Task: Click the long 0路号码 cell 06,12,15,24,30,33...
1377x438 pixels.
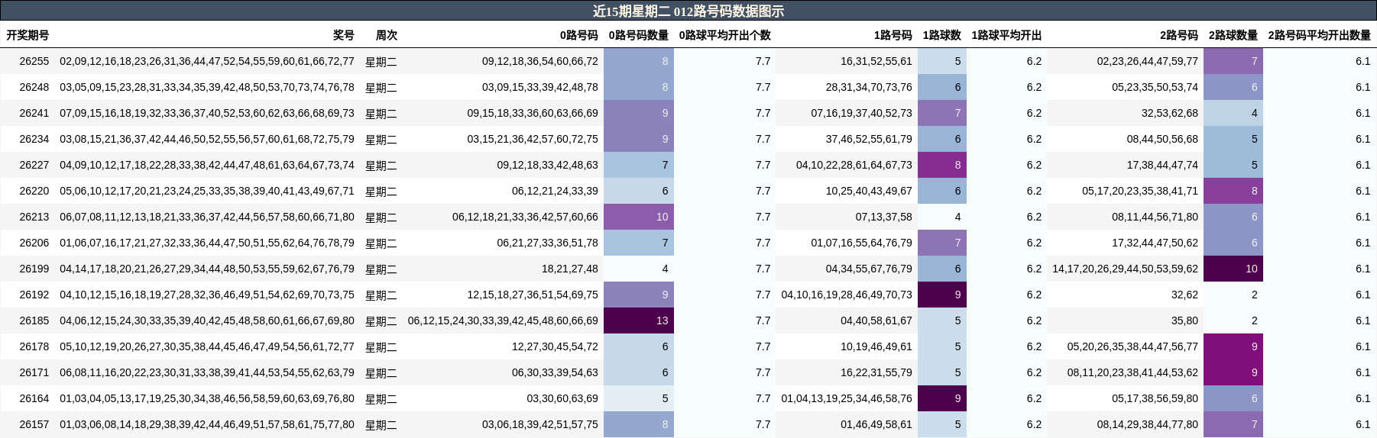Action: pos(503,320)
